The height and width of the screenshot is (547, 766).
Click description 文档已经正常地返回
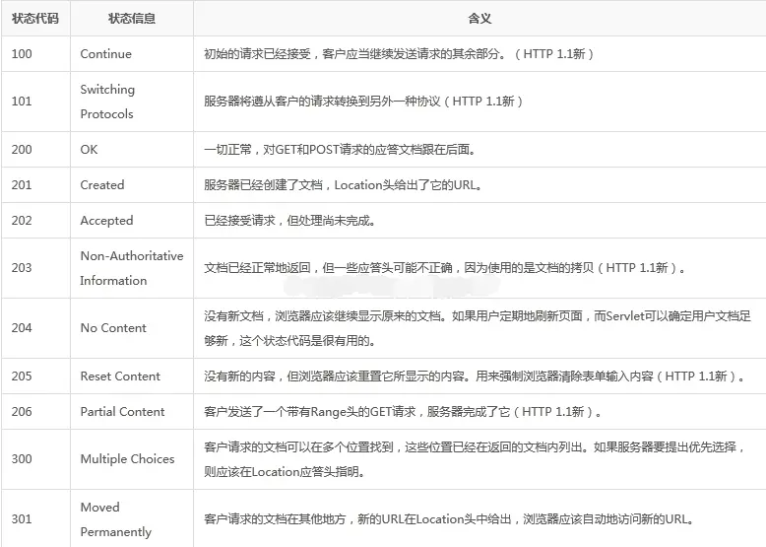(445, 268)
